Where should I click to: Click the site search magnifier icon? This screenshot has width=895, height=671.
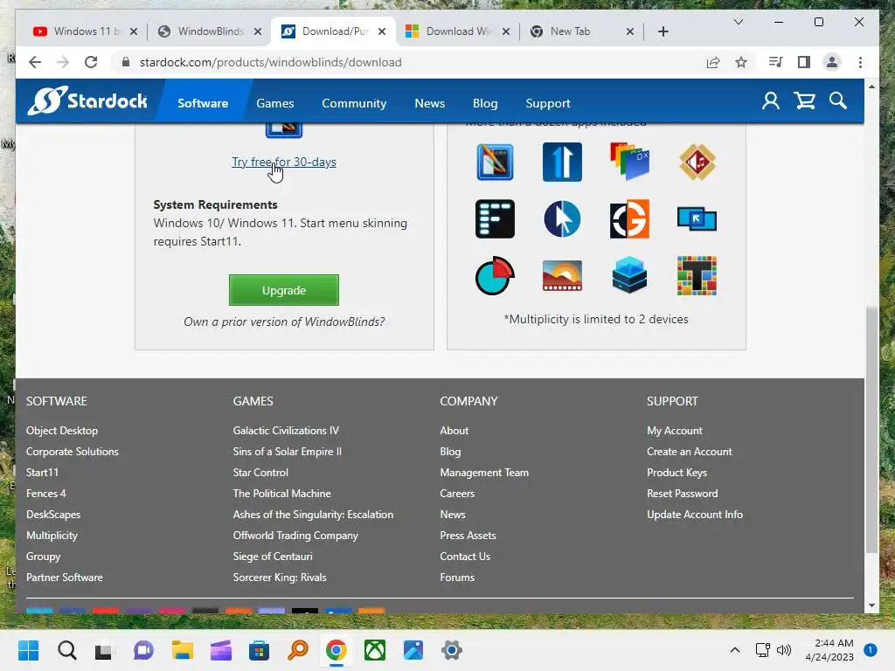[838, 101]
